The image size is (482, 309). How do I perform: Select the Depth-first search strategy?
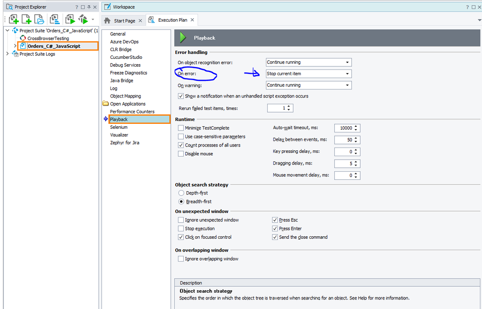pyautogui.click(x=181, y=193)
